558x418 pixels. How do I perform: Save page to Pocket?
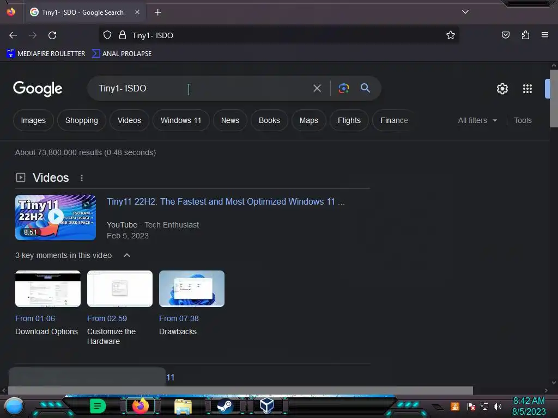tap(505, 35)
